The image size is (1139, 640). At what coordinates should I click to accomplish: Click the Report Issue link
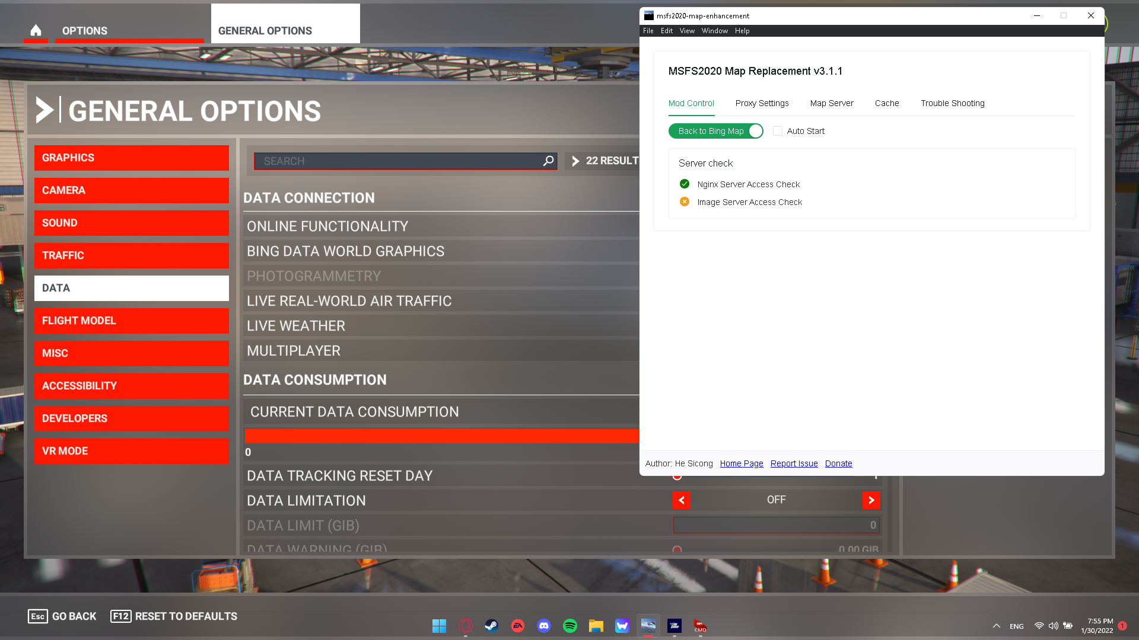click(794, 463)
